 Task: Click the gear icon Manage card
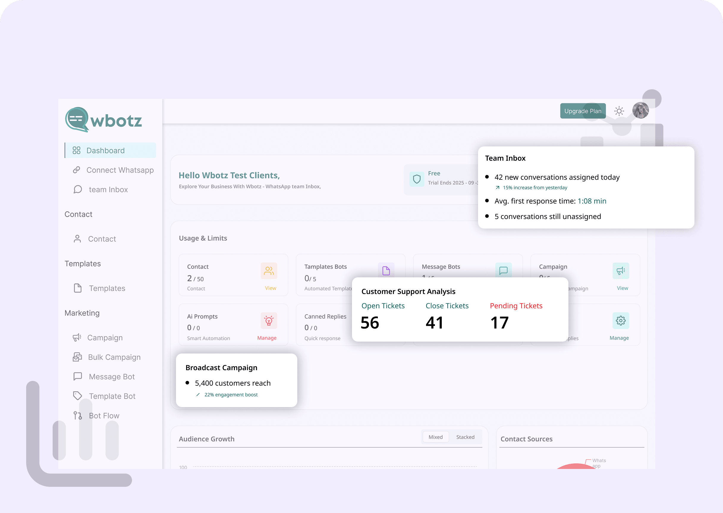(620, 321)
